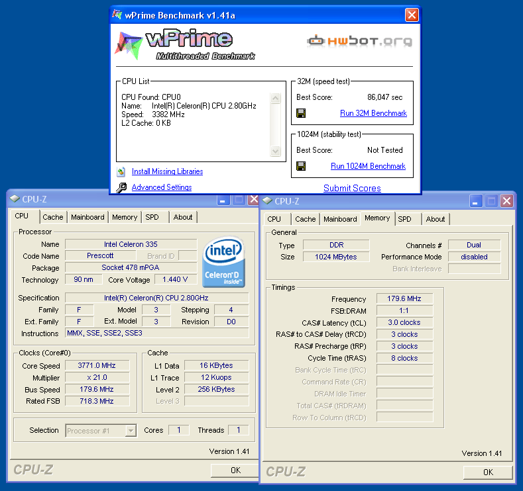Open the Processor #1 selection dropdown
This screenshot has height=491, width=523.
131,431
